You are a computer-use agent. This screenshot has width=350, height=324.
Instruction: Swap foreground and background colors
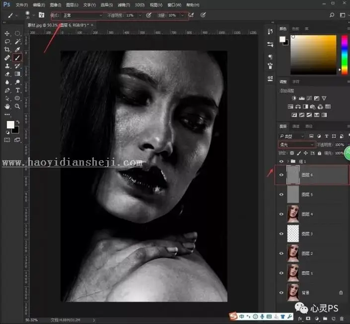pos(18,122)
